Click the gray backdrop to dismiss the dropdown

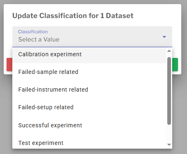pos(93,152)
